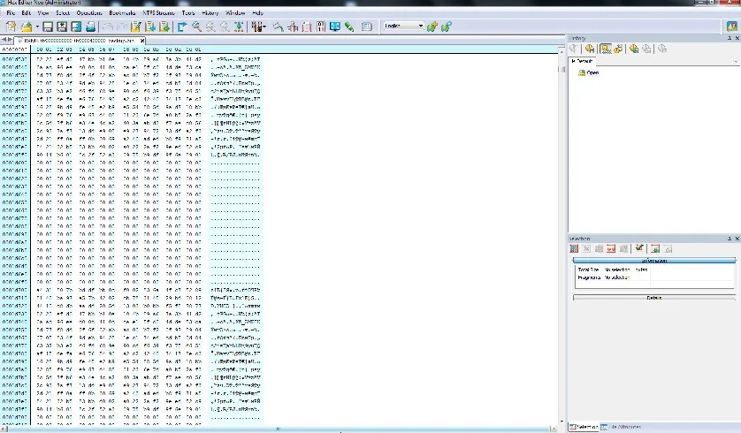Open the Select menu
This screenshot has width=741, height=433.
63,12
